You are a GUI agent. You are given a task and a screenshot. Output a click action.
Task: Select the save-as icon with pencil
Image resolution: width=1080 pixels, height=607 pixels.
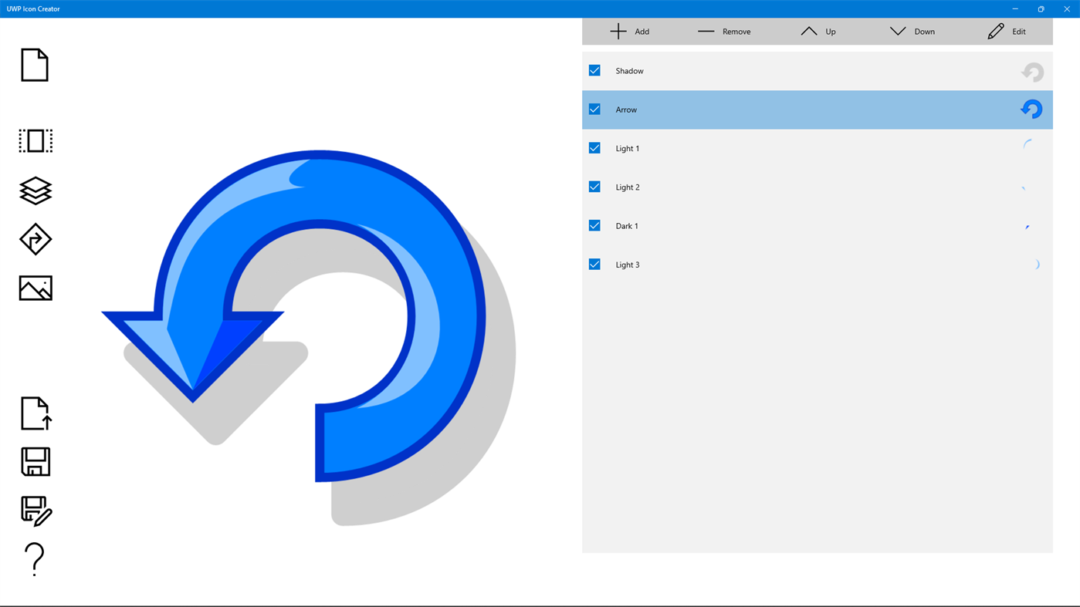(36, 509)
